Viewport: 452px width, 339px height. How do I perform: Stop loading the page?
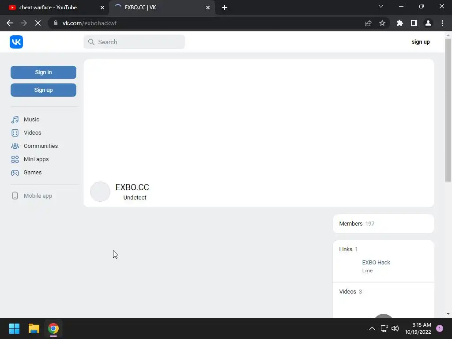[38, 23]
